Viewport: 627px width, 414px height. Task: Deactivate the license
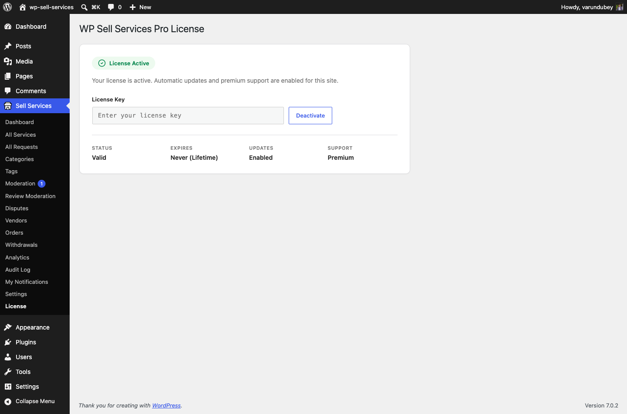[x=310, y=116]
